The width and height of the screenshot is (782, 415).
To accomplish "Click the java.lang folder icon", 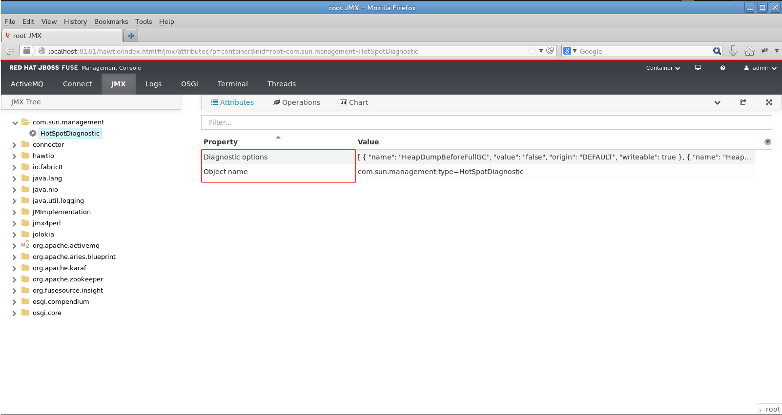I will pyautogui.click(x=25, y=178).
